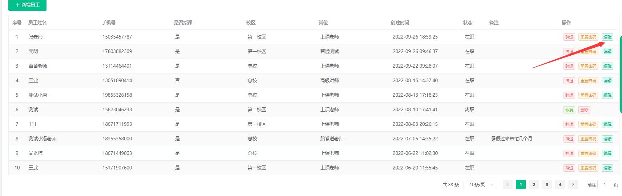Click the 普通测试 position cell

[x=330, y=52]
